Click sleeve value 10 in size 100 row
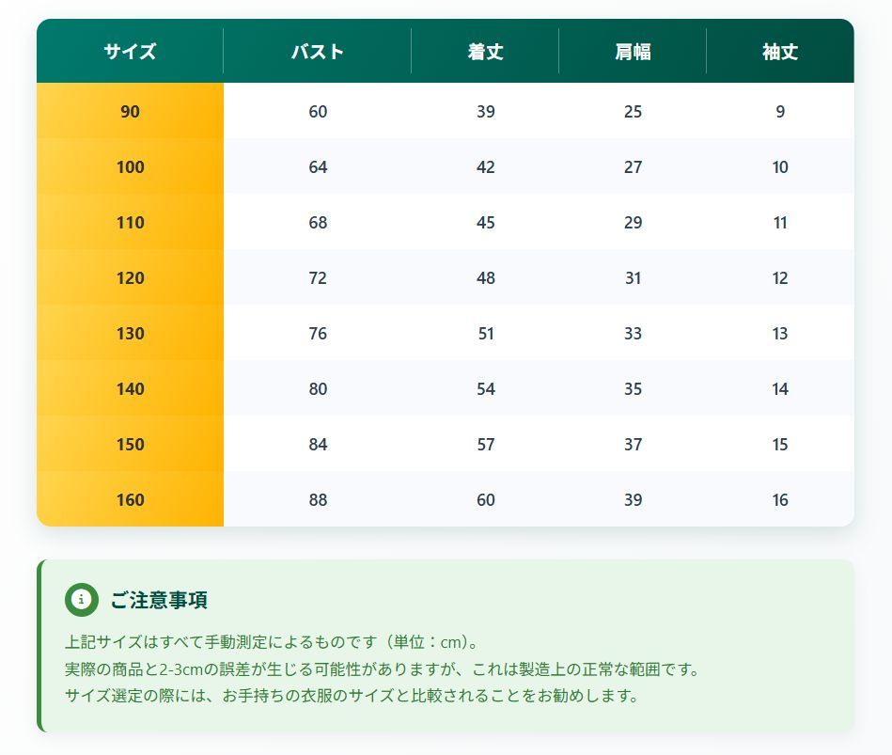 click(x=780, y=166)
